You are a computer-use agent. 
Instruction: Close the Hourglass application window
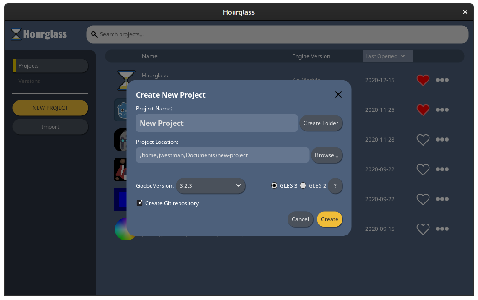pos(465,12)
